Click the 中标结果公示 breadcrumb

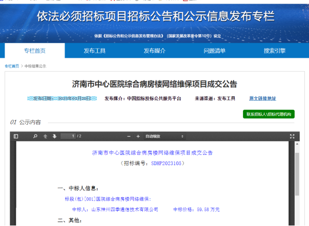click(x=35, y=66)
